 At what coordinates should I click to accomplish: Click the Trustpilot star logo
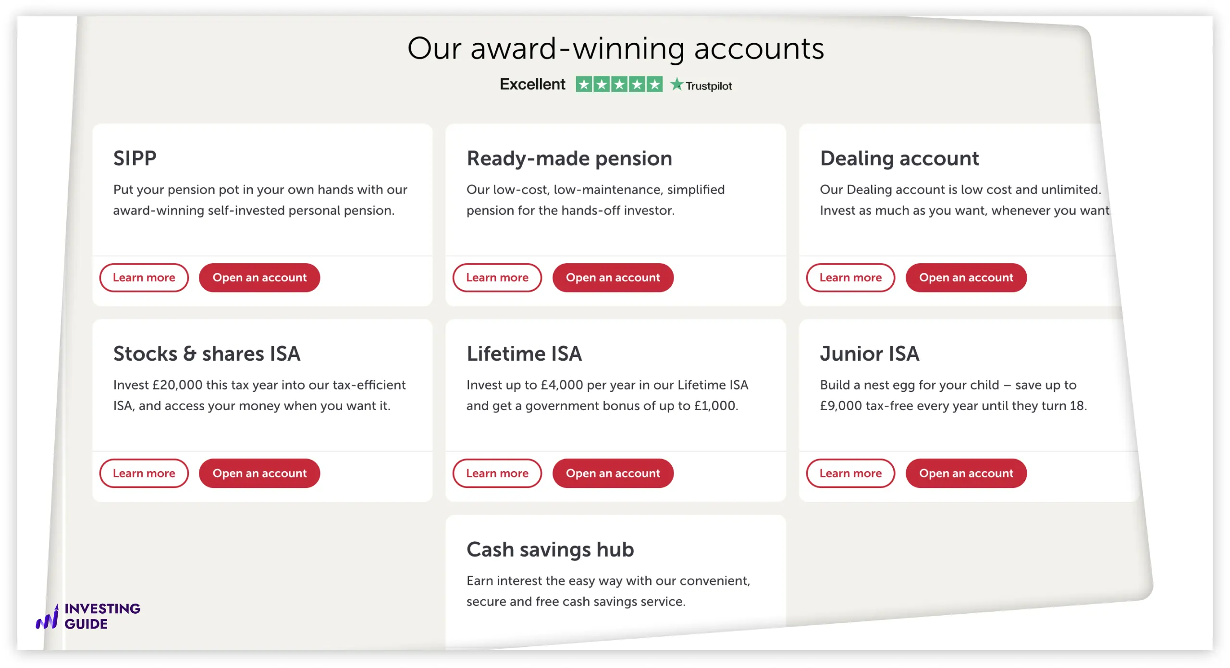(676, 85)
